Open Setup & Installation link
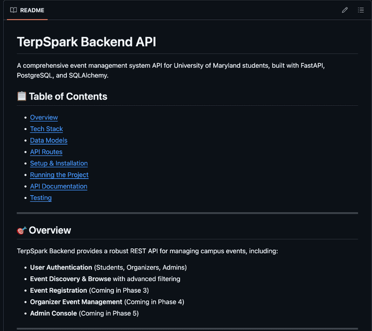 tap(59, 163)
